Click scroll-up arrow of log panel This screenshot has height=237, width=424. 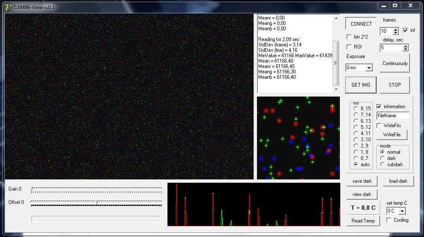(336, 18)
